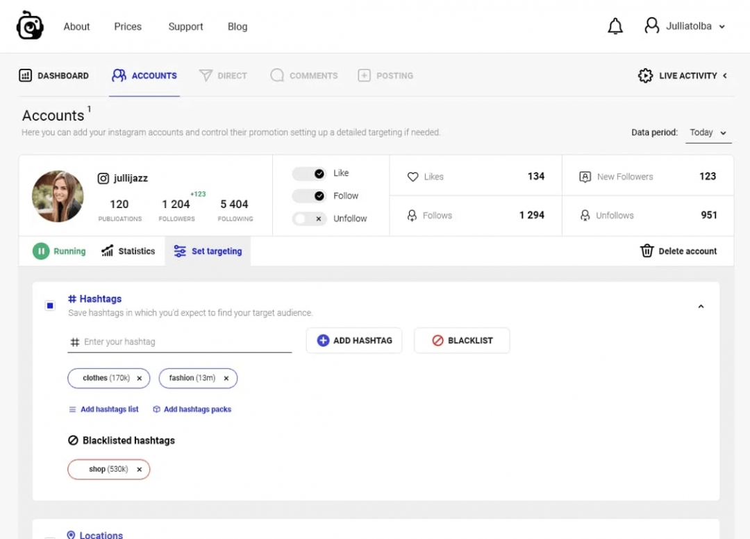Open the Prices menu item

128,26
